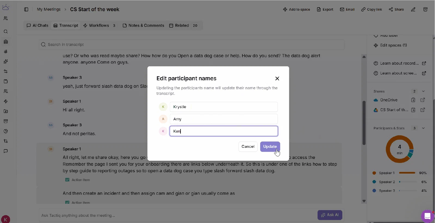Click the Email button
This screenshot has height=223, width=435.
pyautogui.click(x=347, y=10)
